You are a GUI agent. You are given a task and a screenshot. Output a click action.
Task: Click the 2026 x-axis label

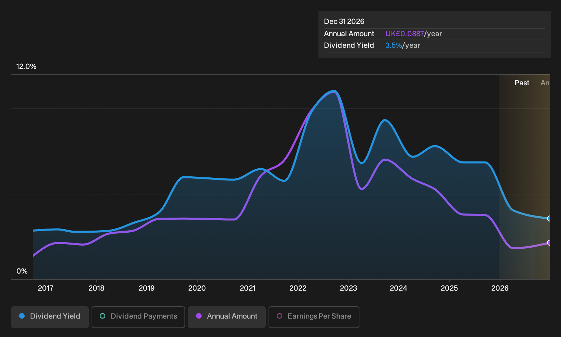[500, 288]
